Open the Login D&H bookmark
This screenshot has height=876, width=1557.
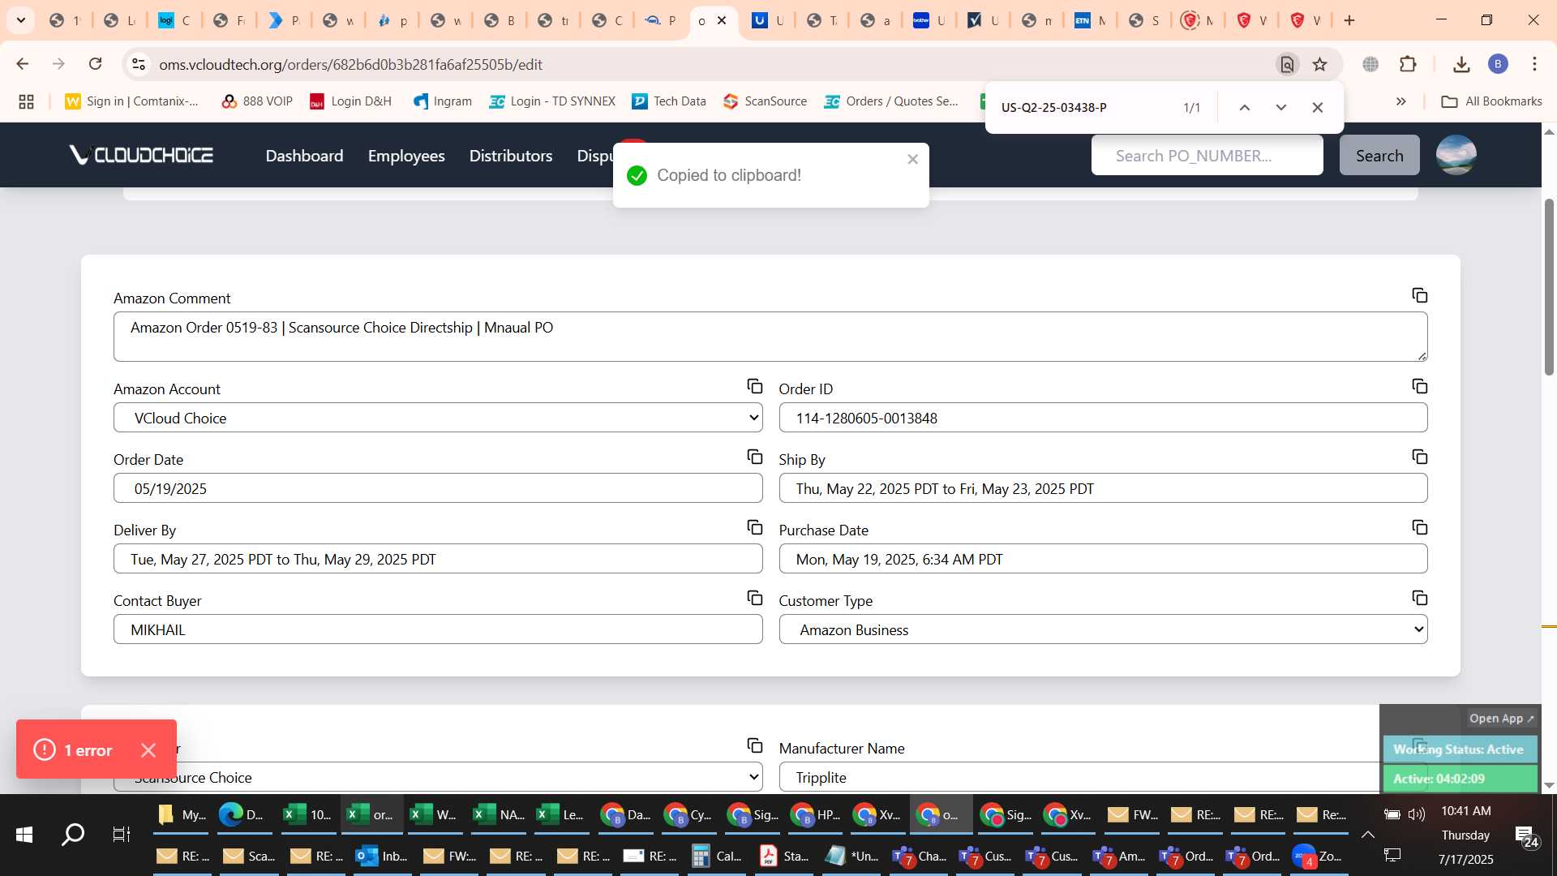[x=350, y=101]
